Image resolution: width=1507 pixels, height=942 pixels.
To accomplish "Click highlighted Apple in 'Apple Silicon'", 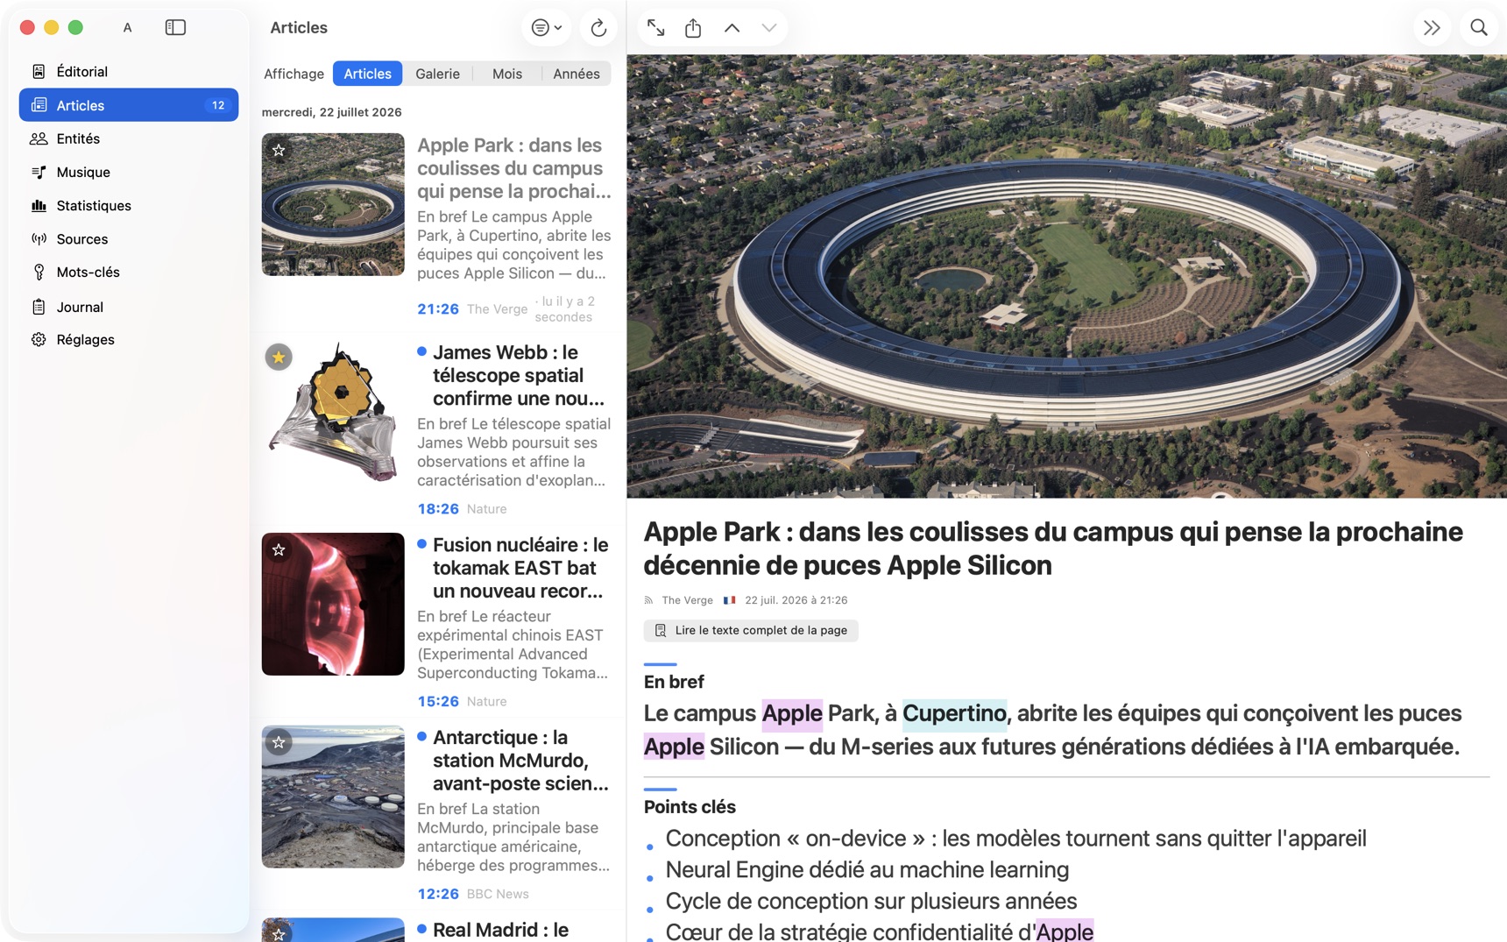I will coord(674,747).
